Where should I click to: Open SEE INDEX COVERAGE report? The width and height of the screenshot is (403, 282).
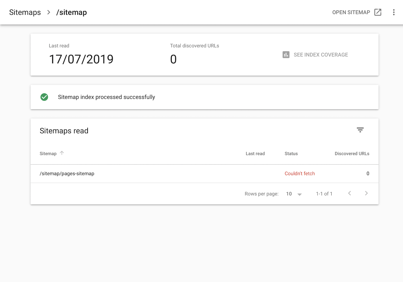[x=321, y=55]
